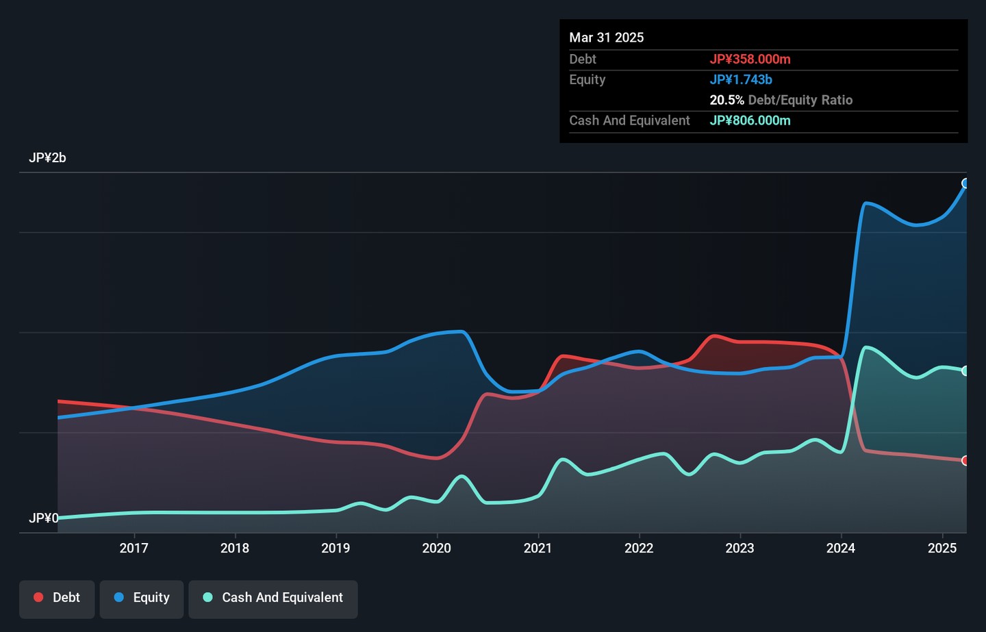Click the red dot in Debt legend

pyautogui.click(x=39, y=598)
